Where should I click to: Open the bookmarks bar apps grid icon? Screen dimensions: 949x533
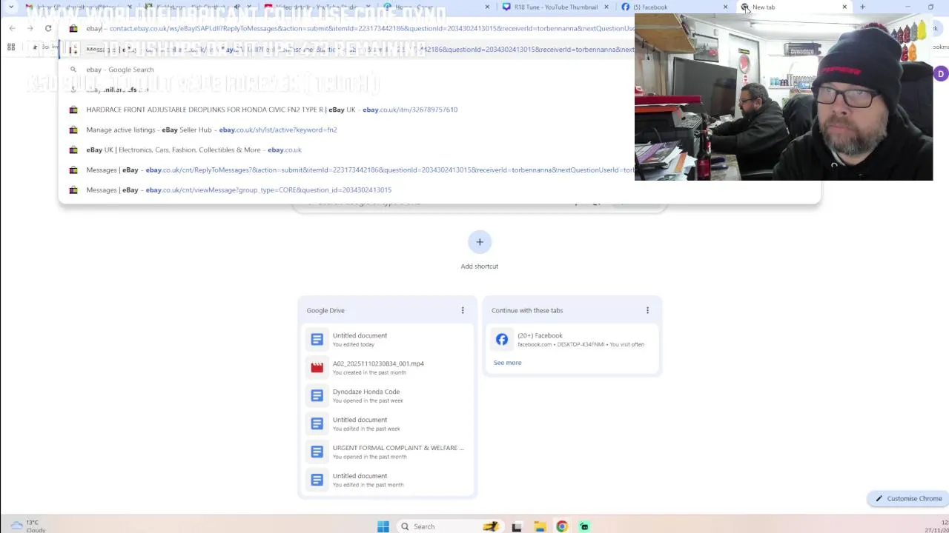pyautogui.click(x=11, y=47)
